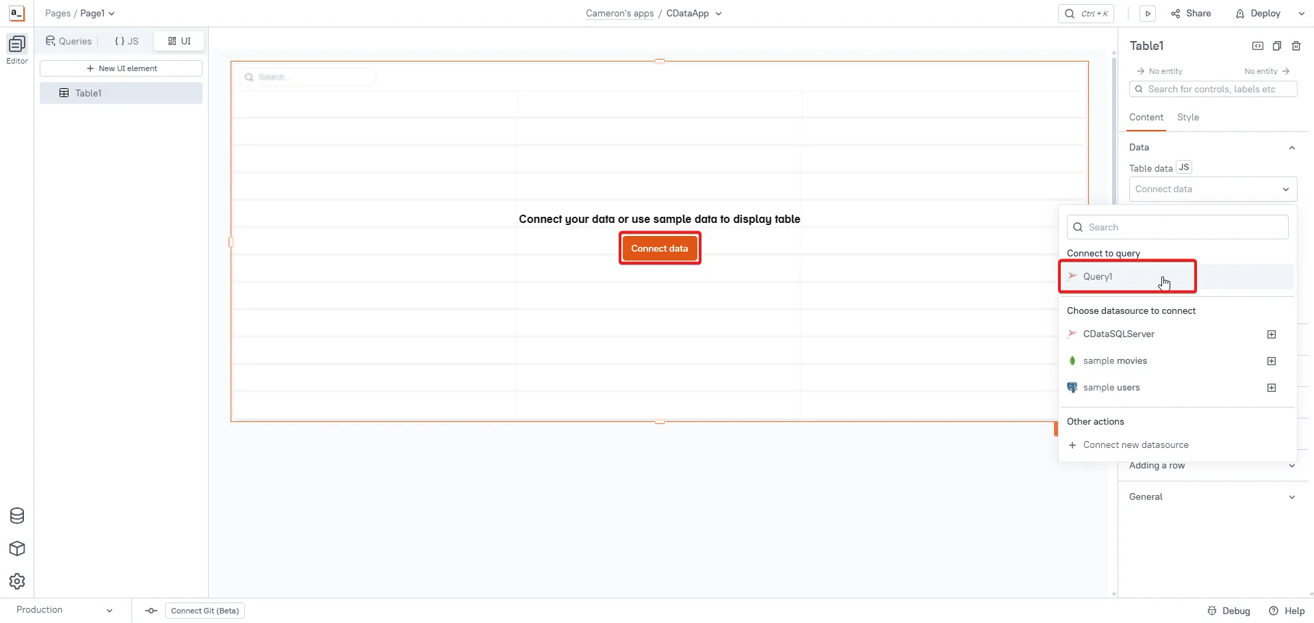The width and height of the screenshot is (1314, 623).
Task: Click the datasource Search field
Action: tap(1177, 227)
